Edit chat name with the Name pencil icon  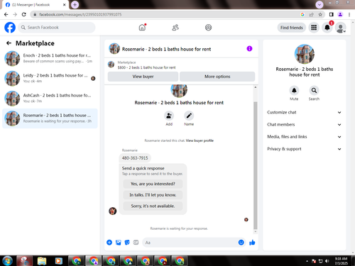(189, 116)
